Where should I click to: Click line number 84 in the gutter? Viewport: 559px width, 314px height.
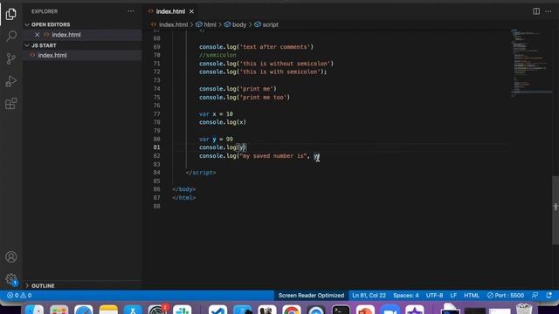click(x=156, y=173)
